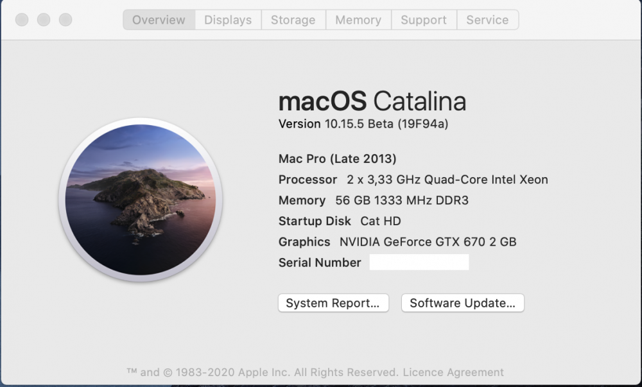Viewport: 642px width, 387px height.
Task: Click the 'Memory' label in the specs list
Action: [302, 200]
